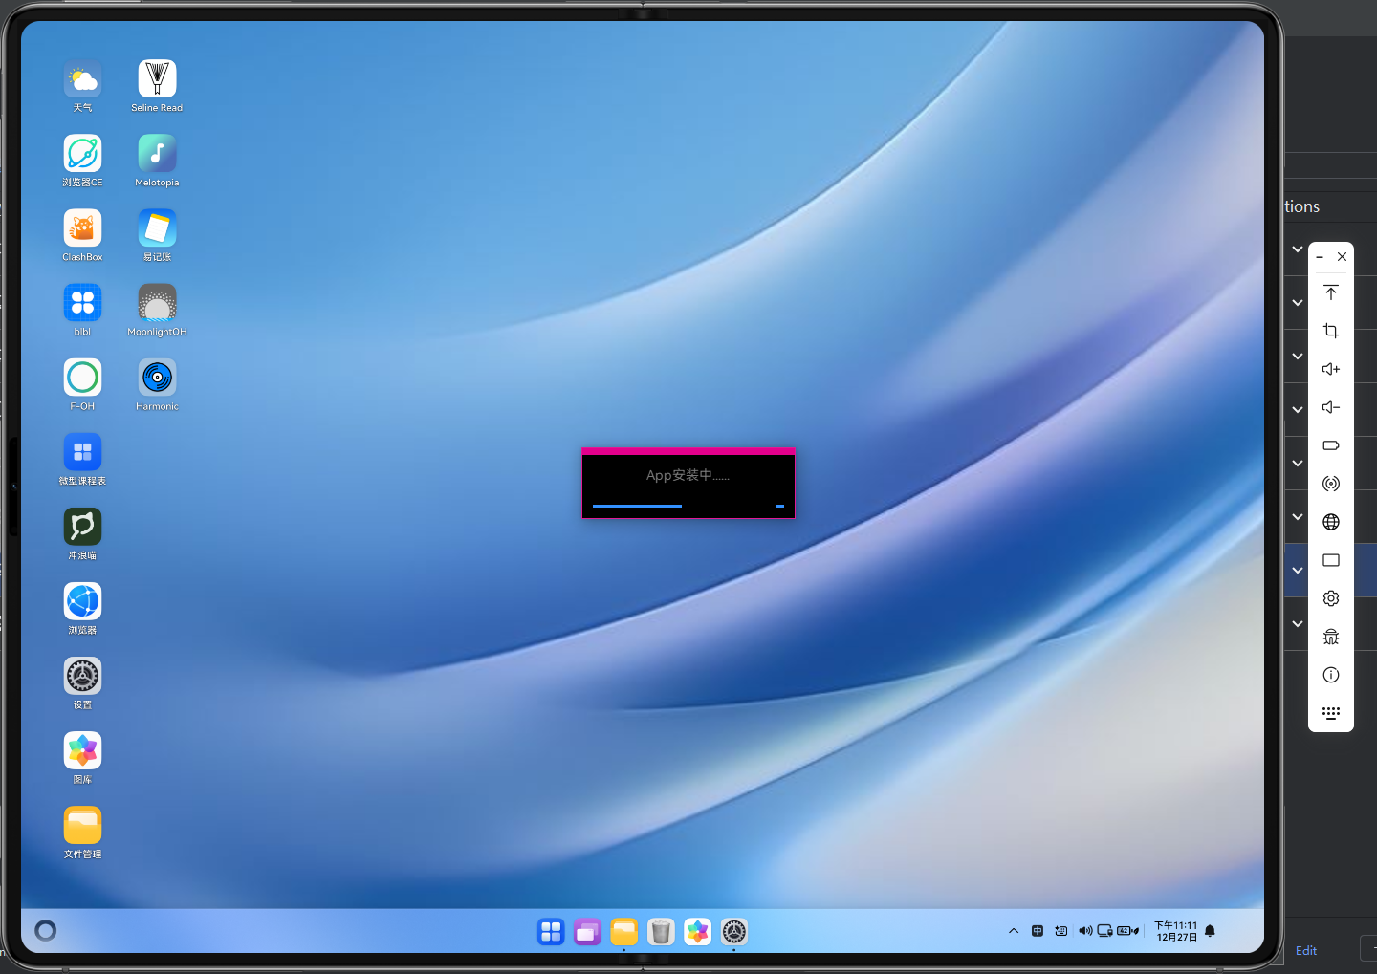Screen dimensions: 1377x974
Task: Expand the hidden tray icons chevron
Action: click(1014, 930)
